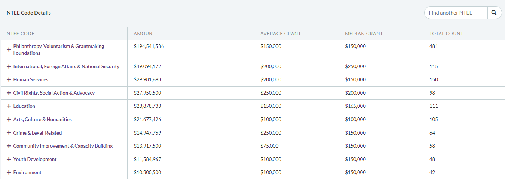Image resolution: width=505 pixels, height=179 pixels.
Task: Sort by the Average Grant column header
Action: coord(281,34)
